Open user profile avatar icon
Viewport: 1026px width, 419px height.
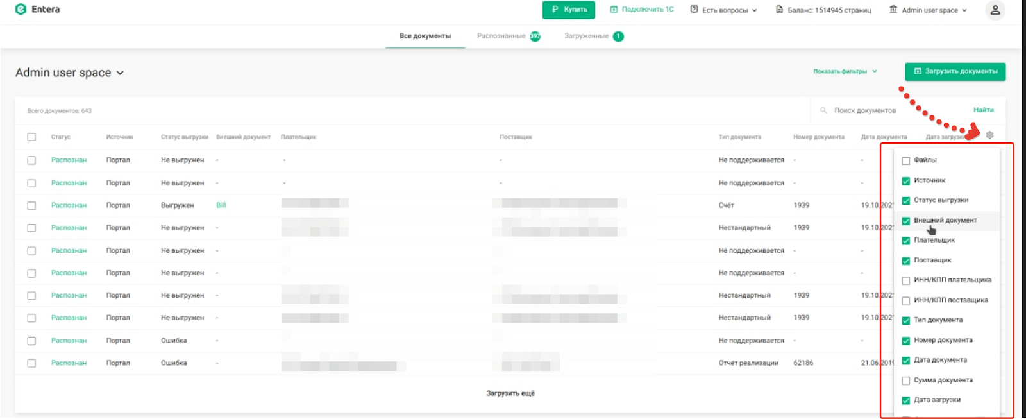995,10
